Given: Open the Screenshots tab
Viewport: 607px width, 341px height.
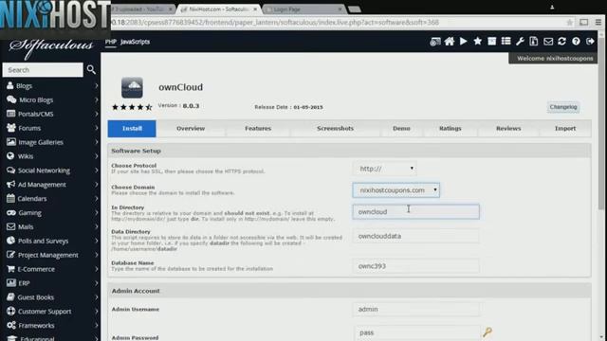Looking at the screenshot, I should 335,129.
